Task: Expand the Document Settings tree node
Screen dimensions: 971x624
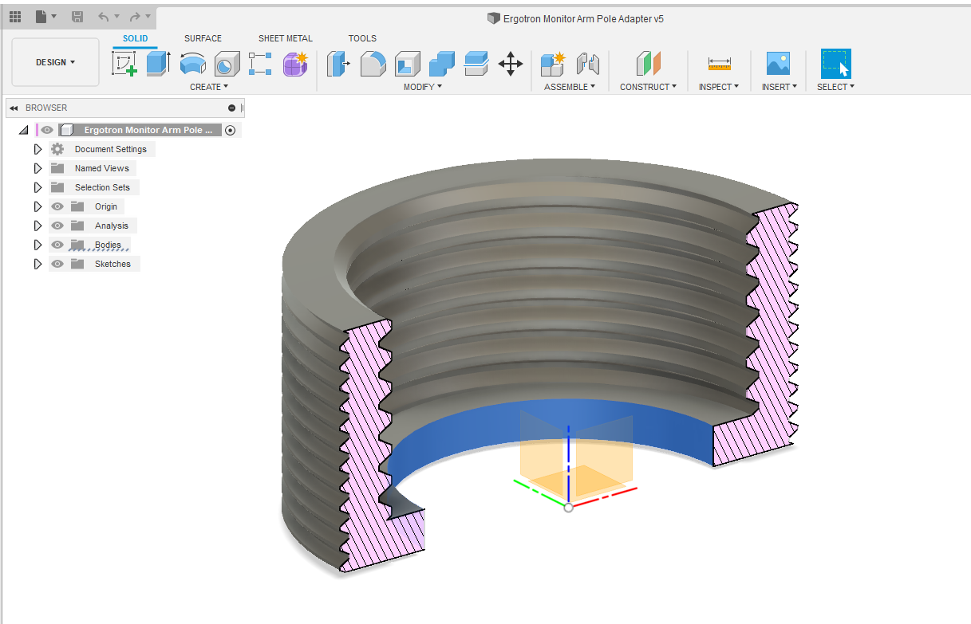Action: pos(37,149)
